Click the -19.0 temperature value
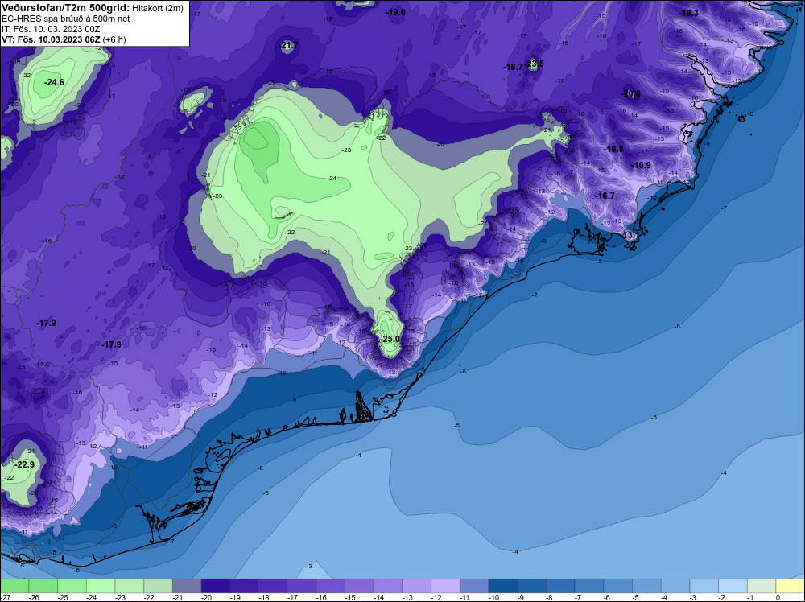Screen dimensions: 805x602 pyautogui.click(x=396, y=12)
